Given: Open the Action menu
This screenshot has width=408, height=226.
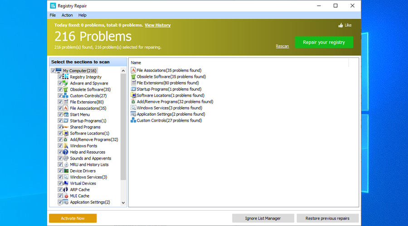Looking at the screenshot, I should pos(67,15).
